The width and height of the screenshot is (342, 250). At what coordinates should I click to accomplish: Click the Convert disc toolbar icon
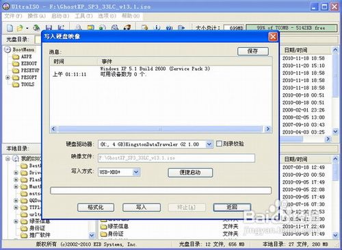pyautogui.click(x=103, y=27)
